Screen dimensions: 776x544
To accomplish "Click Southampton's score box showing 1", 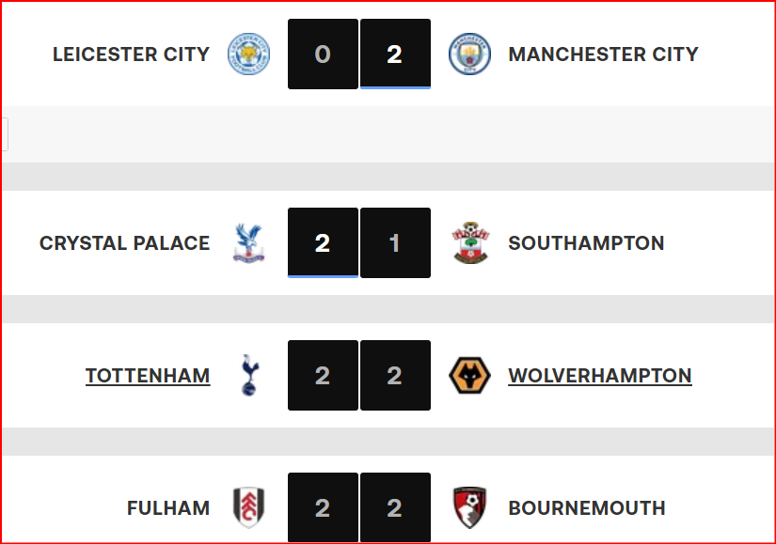I will point(395,243).
